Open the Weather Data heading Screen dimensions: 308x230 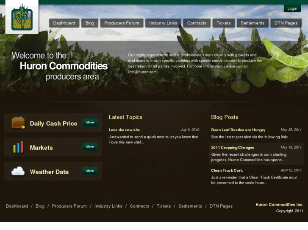pyautogui.click(x=49, y=172)
